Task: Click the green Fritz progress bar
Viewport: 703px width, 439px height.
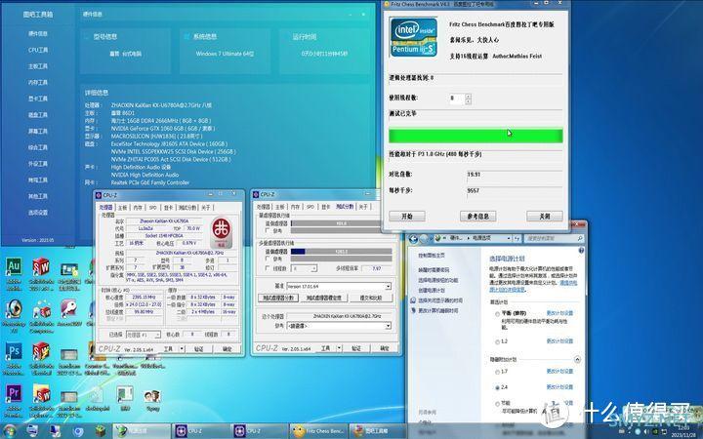Action: (x=476, y=136)
